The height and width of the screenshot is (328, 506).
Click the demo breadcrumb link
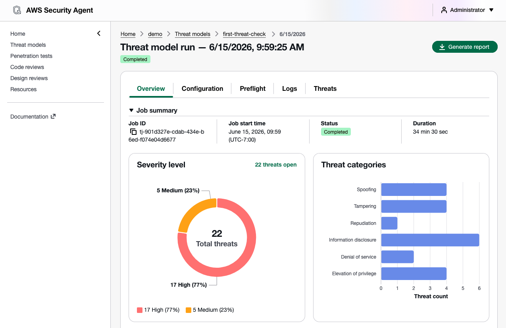pos(155,34)
